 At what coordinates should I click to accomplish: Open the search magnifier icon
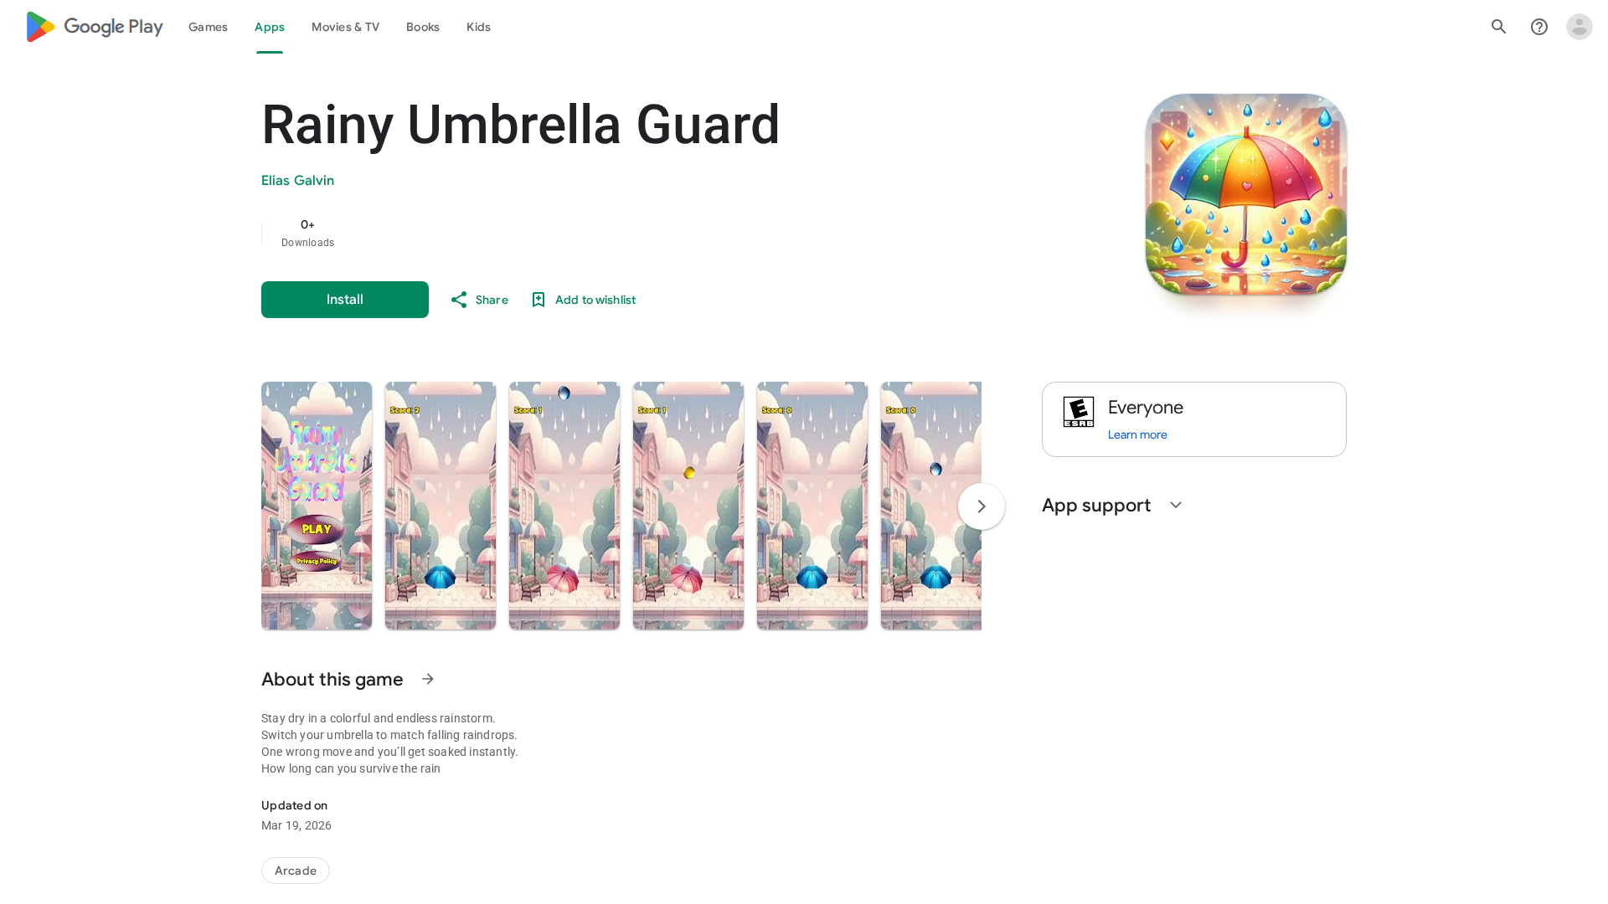1498,27
